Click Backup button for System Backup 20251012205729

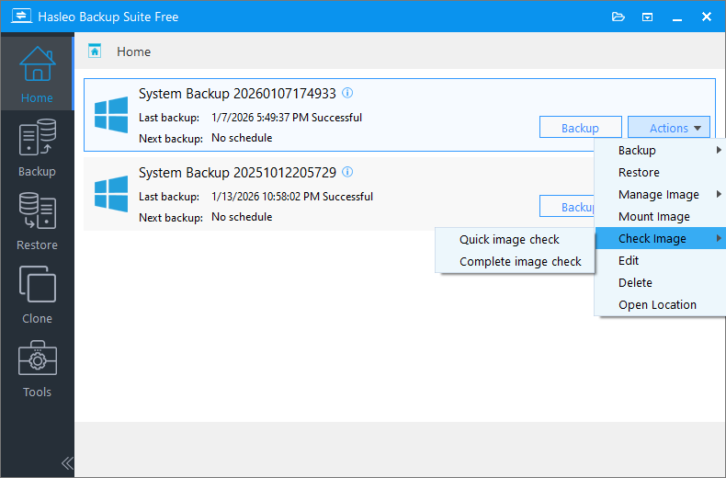(568, 207)
